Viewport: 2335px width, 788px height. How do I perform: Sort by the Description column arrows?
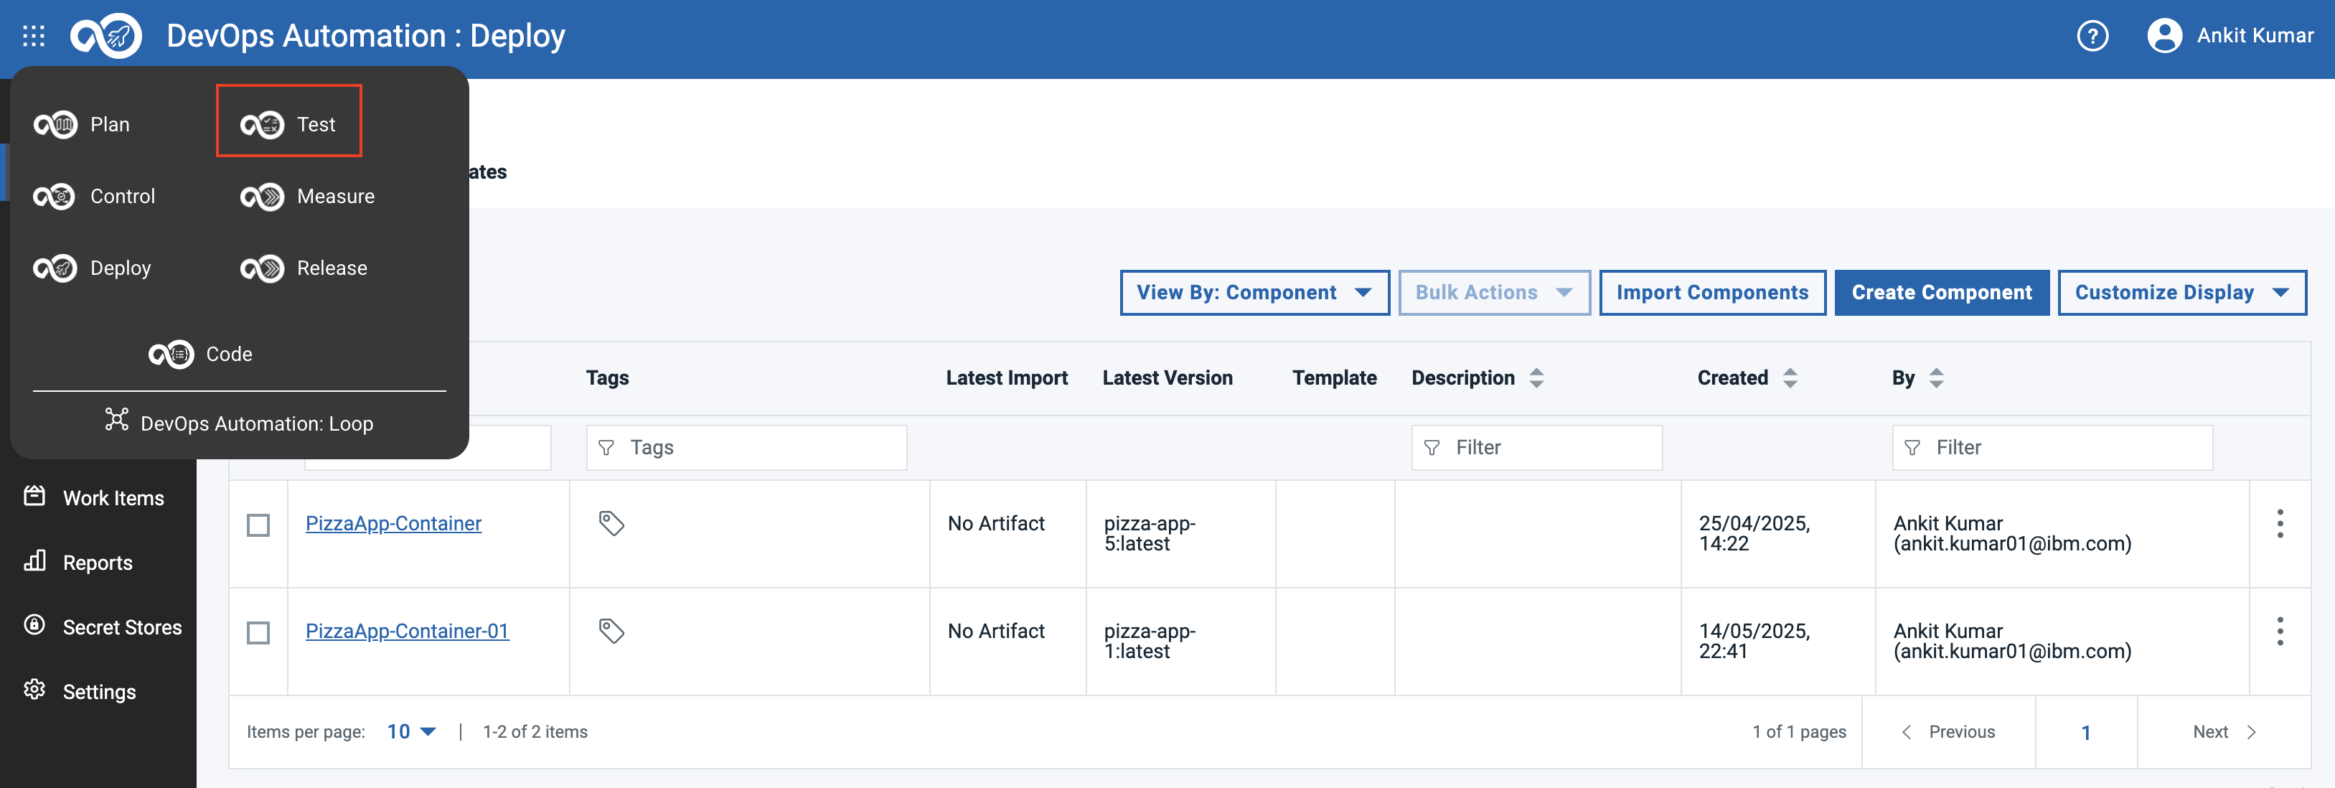(1536, 378)
